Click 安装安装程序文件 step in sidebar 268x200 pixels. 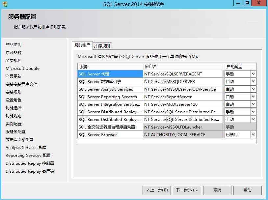tap(21, 84)
